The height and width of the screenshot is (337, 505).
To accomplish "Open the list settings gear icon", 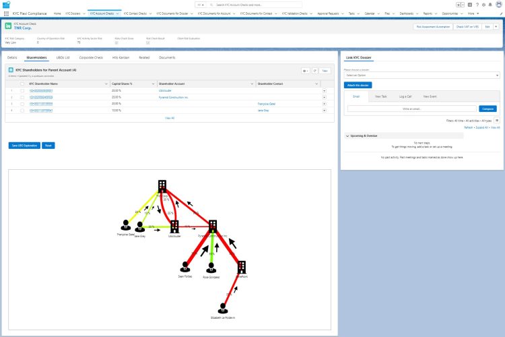I will coord(306,70).
